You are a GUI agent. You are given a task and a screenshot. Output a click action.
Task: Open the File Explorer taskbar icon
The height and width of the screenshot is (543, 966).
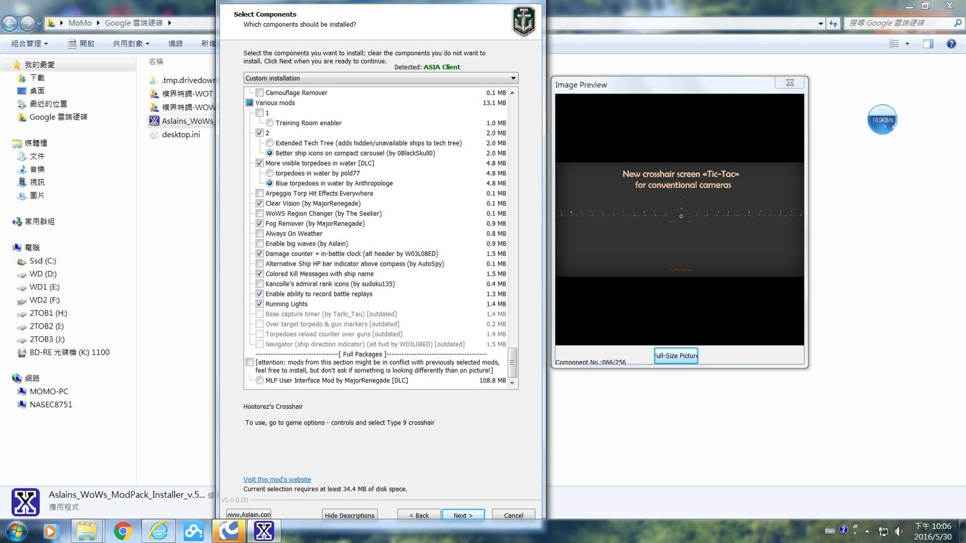86,531
